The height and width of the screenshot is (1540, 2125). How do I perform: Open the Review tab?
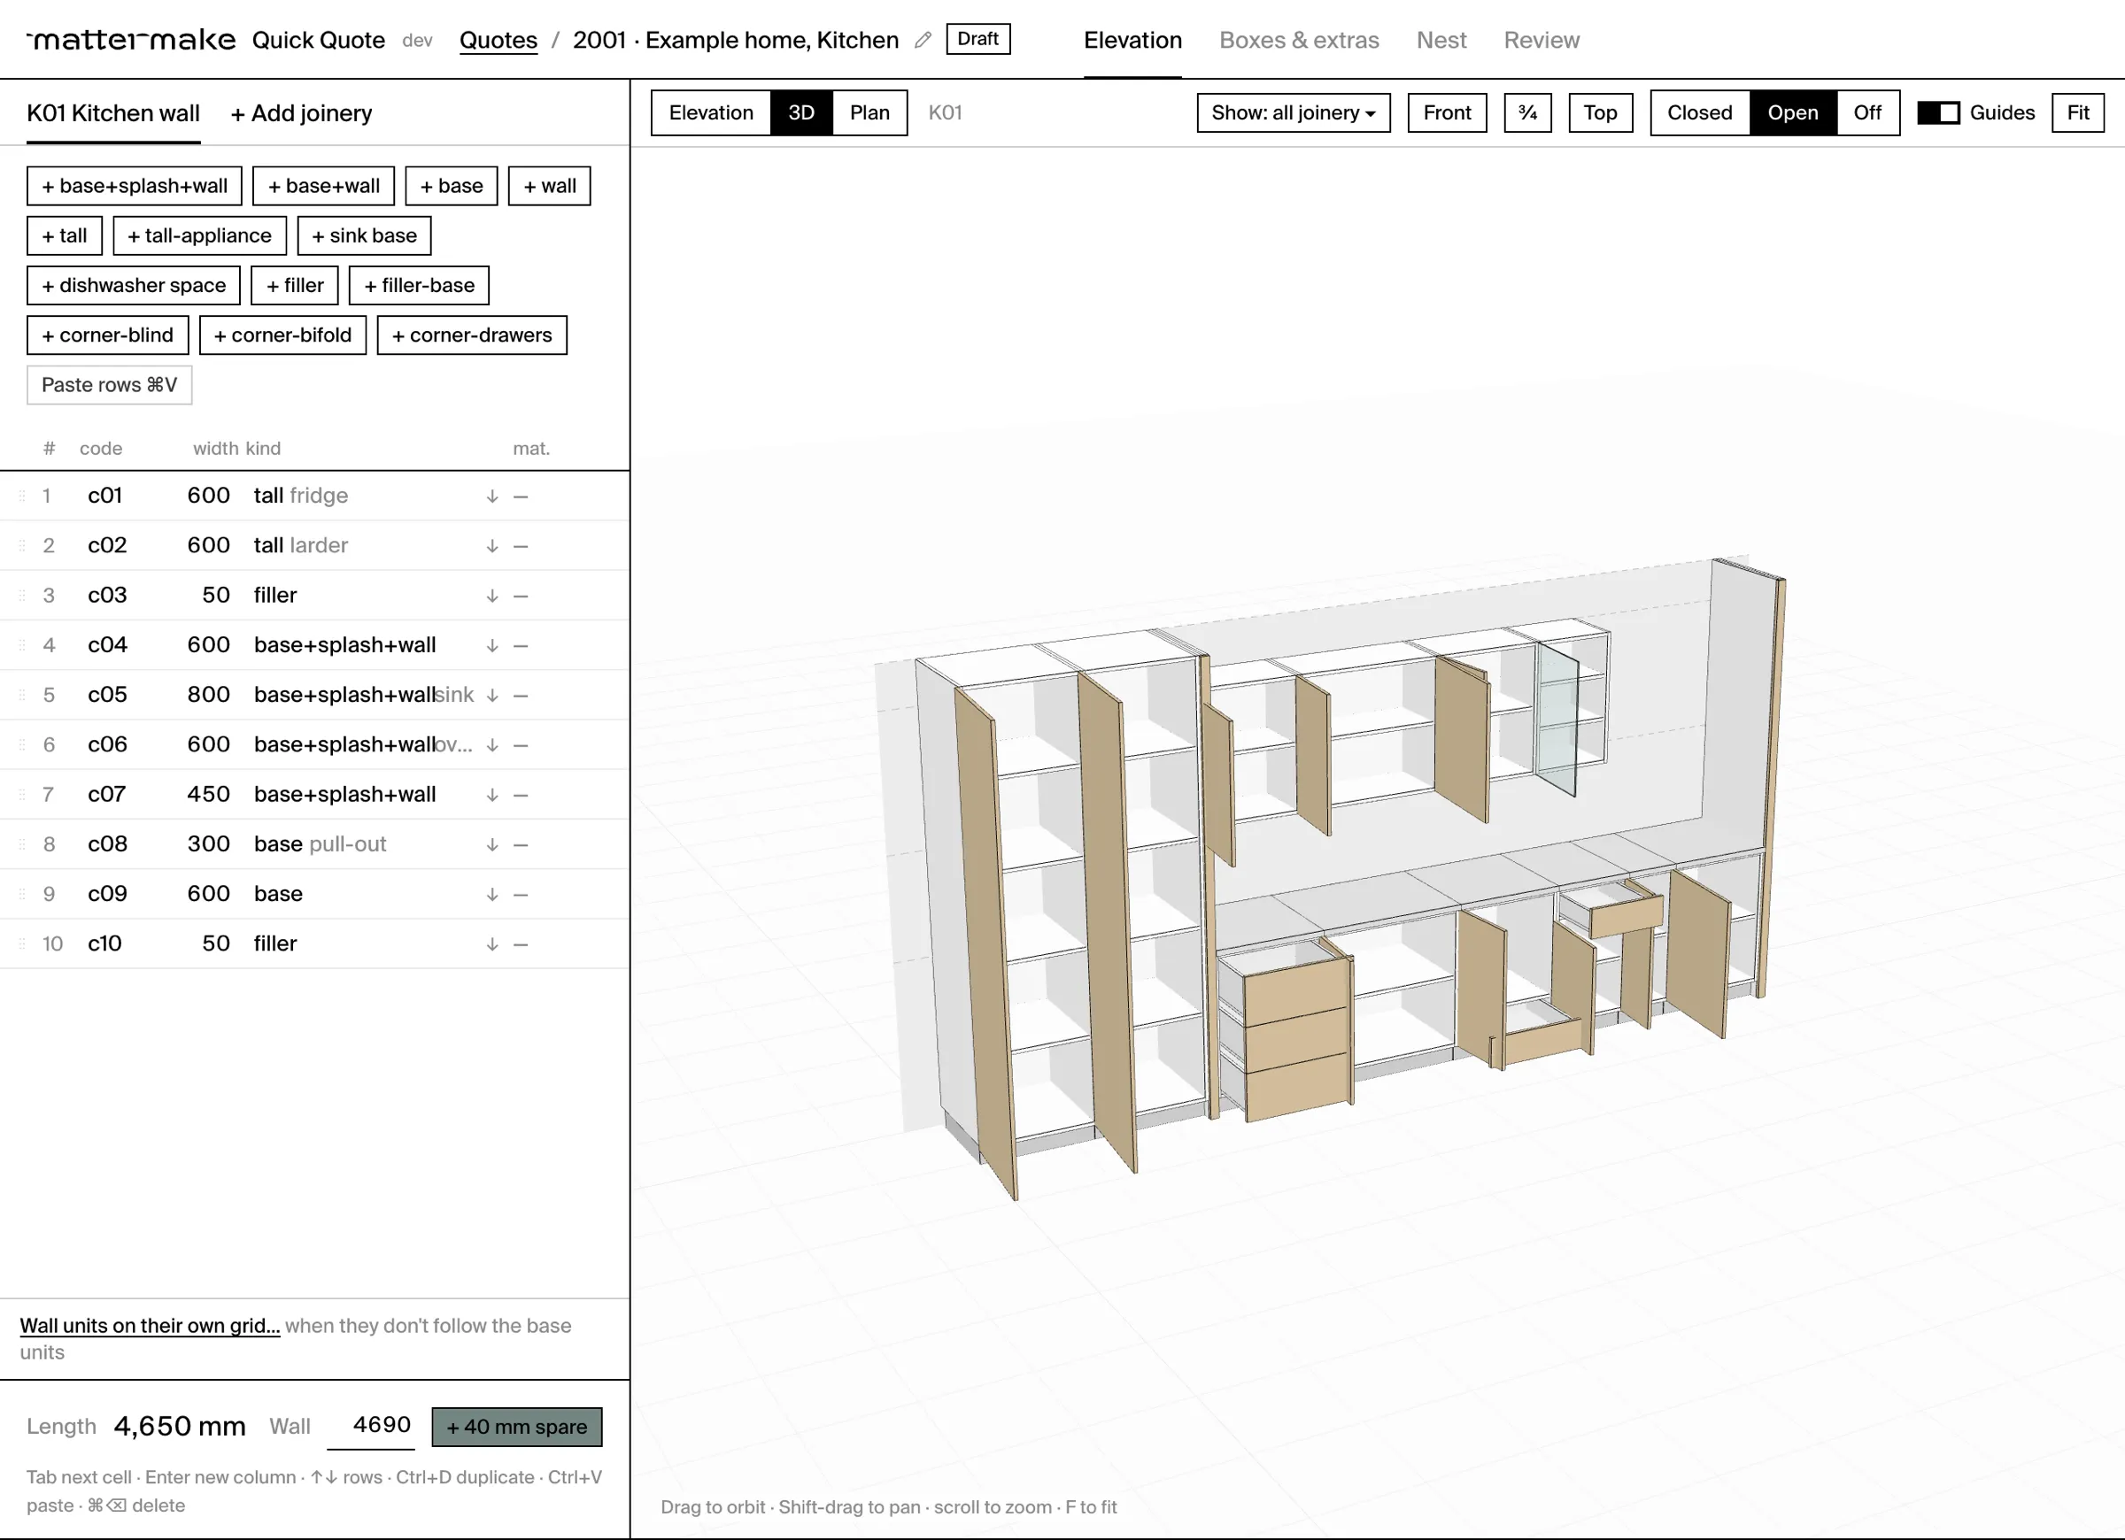coord(1542,41)
